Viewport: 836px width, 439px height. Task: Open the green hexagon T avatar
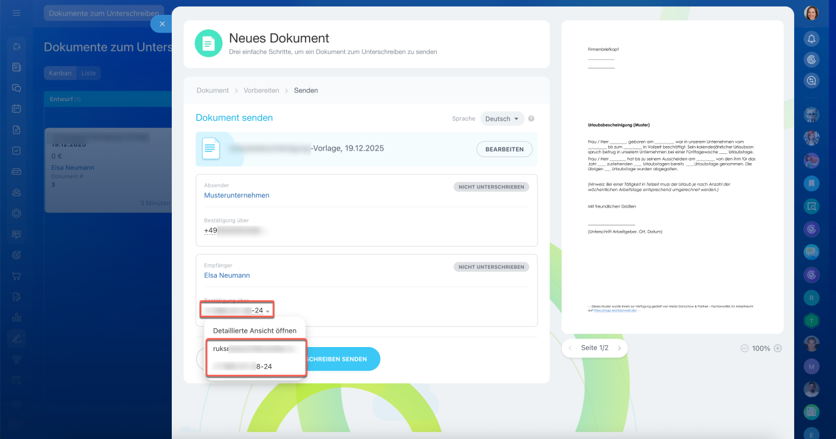(x=811, y=320)
